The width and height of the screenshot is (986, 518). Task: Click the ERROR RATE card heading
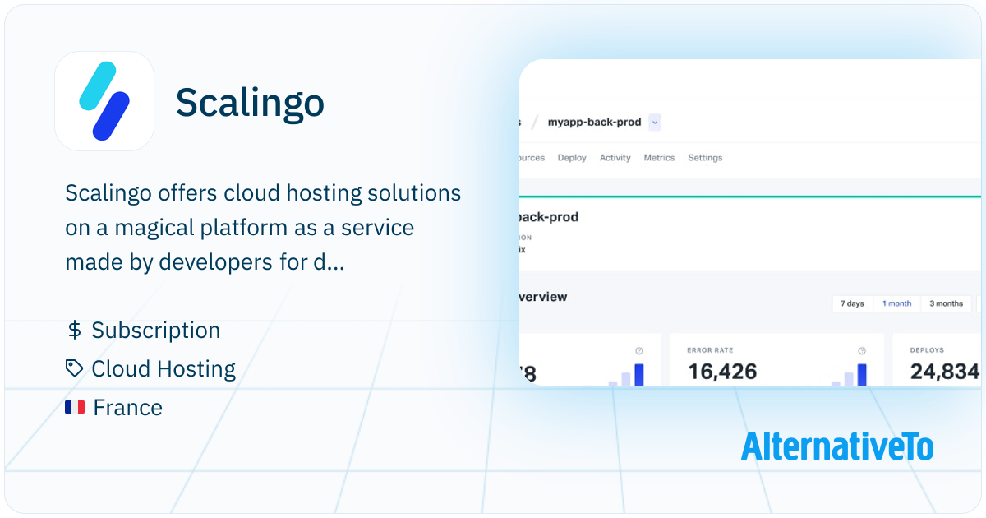[x=709, y=350]
